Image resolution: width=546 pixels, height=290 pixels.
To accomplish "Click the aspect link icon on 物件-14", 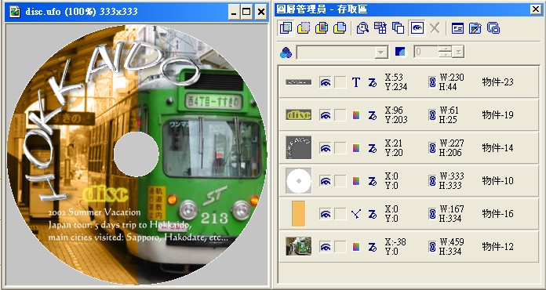I will [432, 148].
